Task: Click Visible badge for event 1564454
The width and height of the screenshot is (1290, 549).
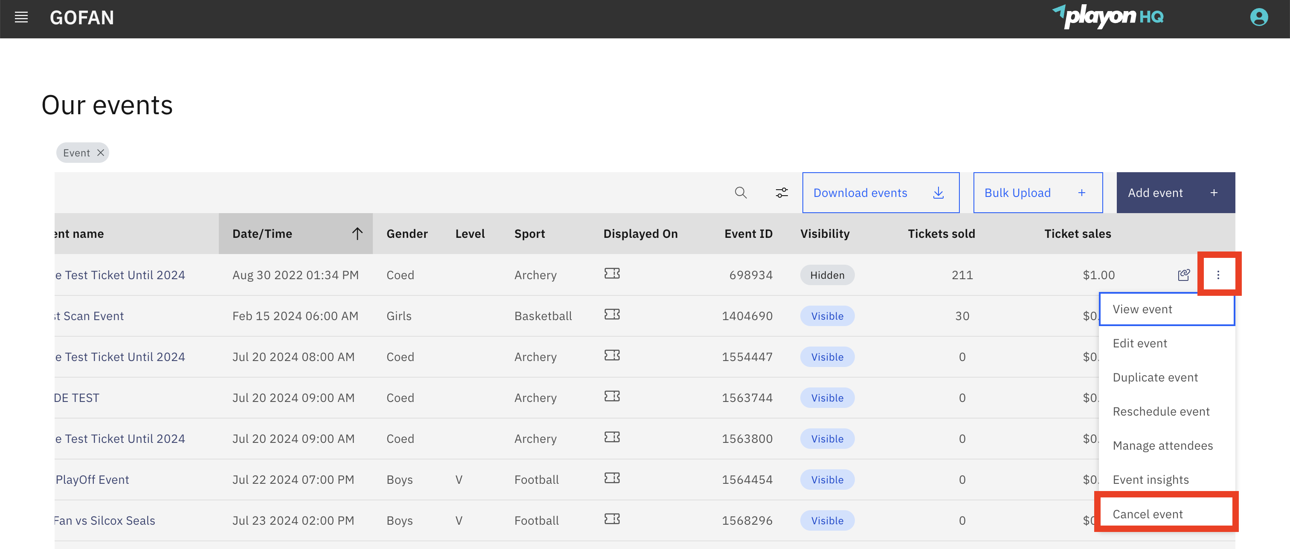Action: pyautogui.click(x=827, y=480)
